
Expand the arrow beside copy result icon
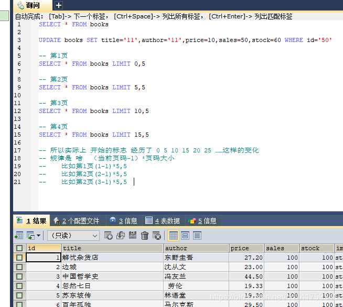38,236
